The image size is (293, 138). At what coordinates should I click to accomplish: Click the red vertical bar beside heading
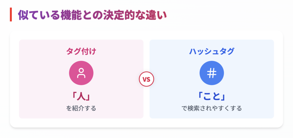[x=11, y=15]
